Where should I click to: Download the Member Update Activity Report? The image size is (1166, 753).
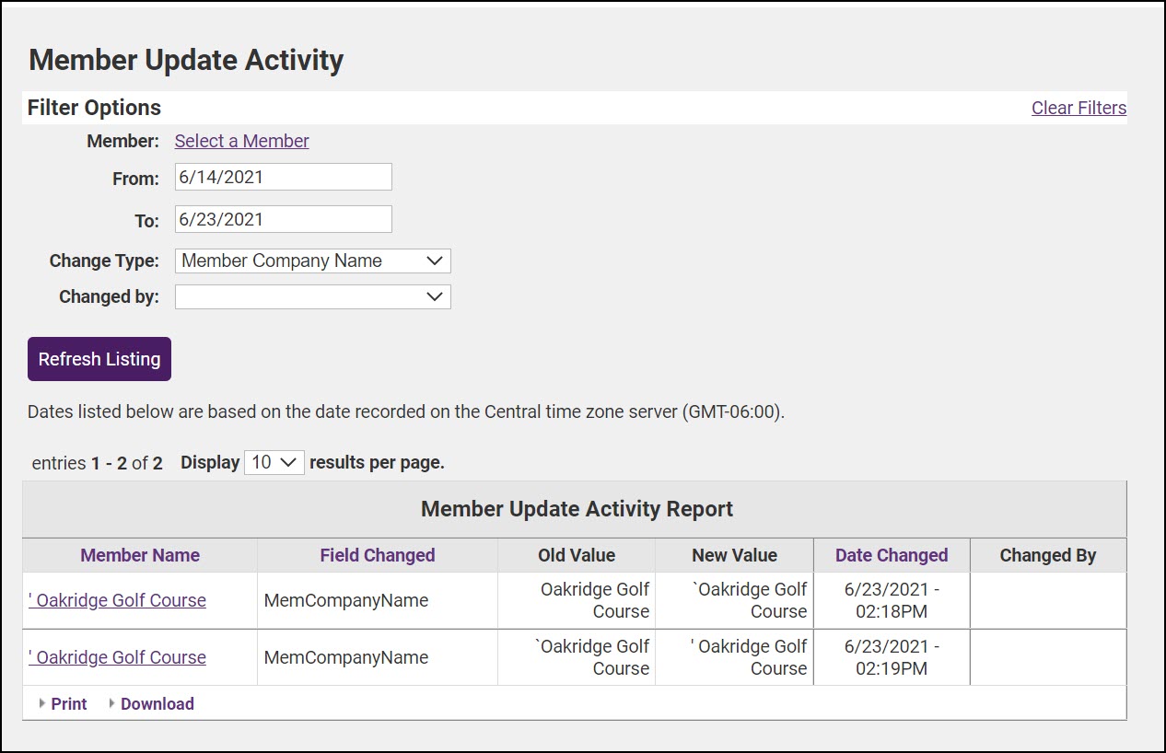[157, 703]
